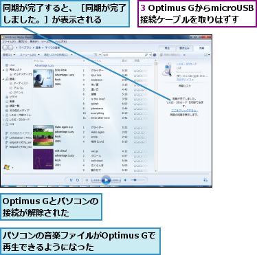Open the view options dropdown icon
This screenshot has width=257, height=255.
[97, 55]
